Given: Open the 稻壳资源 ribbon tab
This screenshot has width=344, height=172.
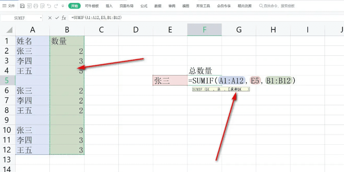Looking at the screenshot, I should [x=245, y=6].
